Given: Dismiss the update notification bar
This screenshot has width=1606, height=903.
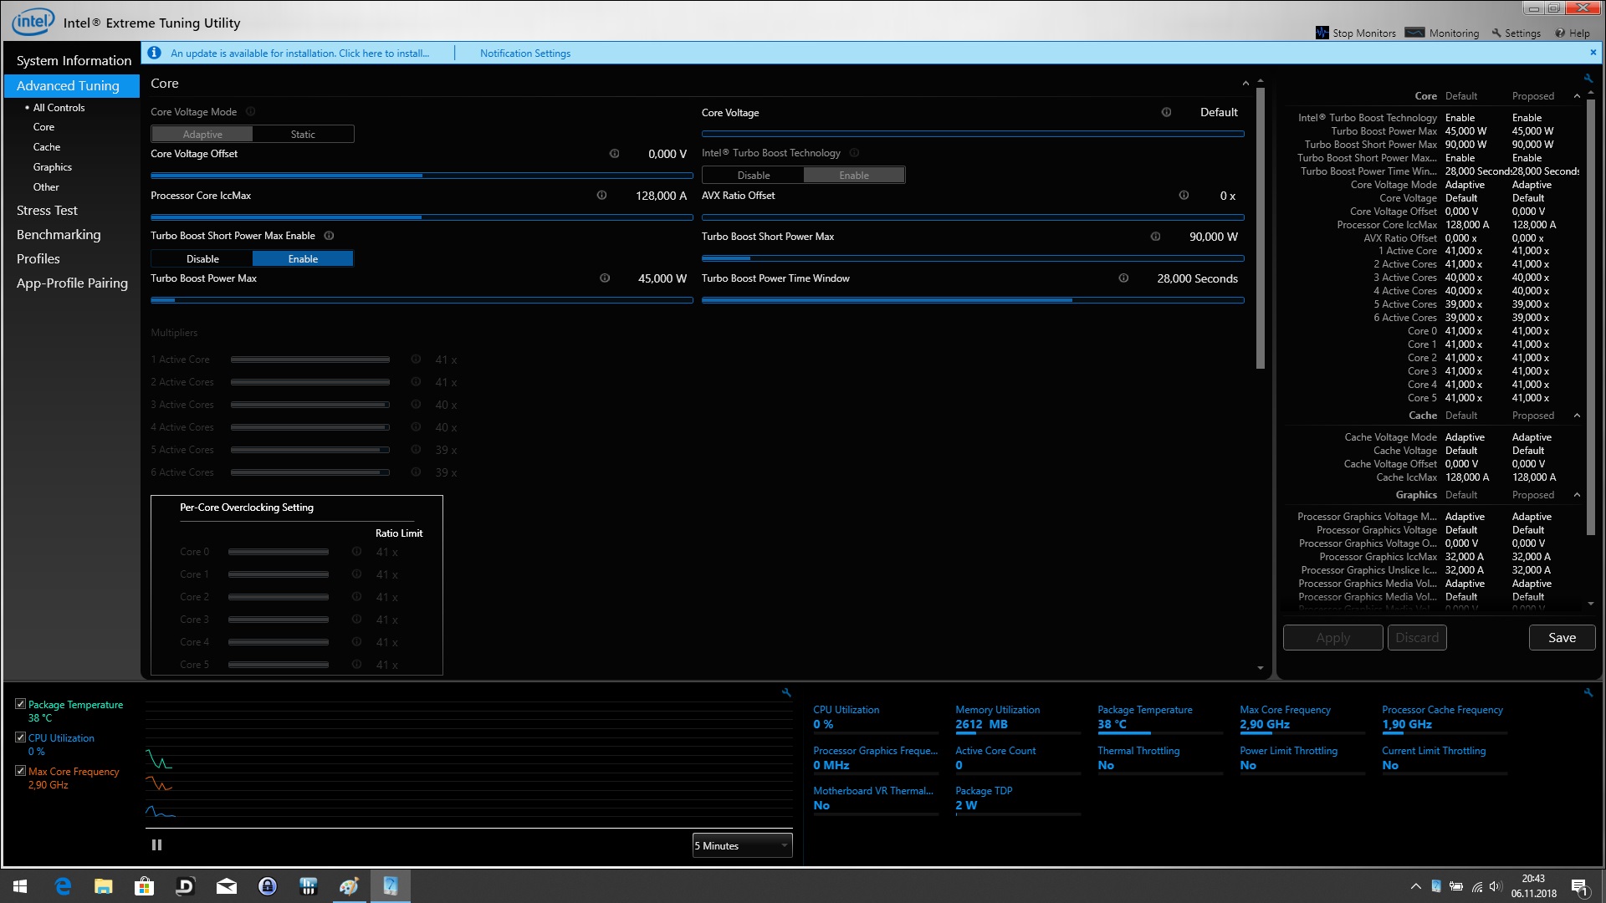Looking at the screenshot, I should [1593, 52].
